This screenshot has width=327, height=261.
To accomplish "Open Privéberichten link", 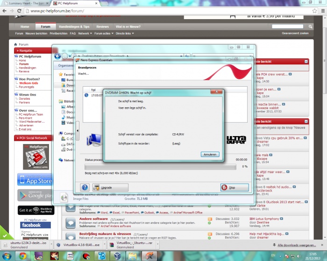I will (x=58, y=33).
